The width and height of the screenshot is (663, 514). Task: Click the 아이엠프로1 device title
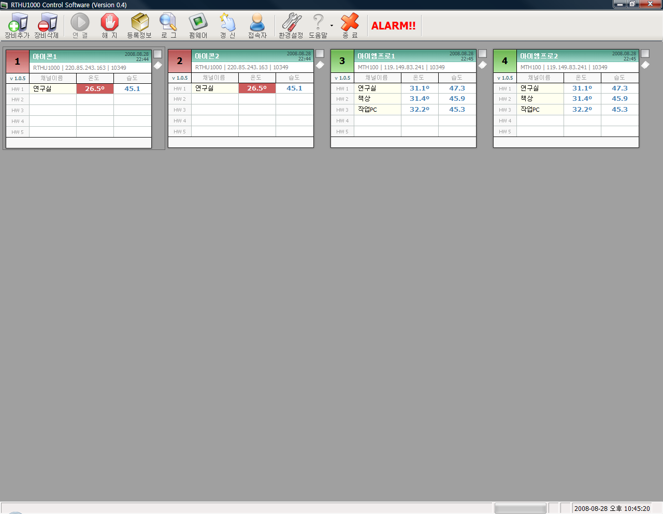(x=376, y=56)
